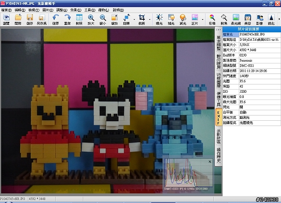The height and width of the screenshot is (203, 281).
Task: Open the 禮物 menu
Action: point(104,10)
